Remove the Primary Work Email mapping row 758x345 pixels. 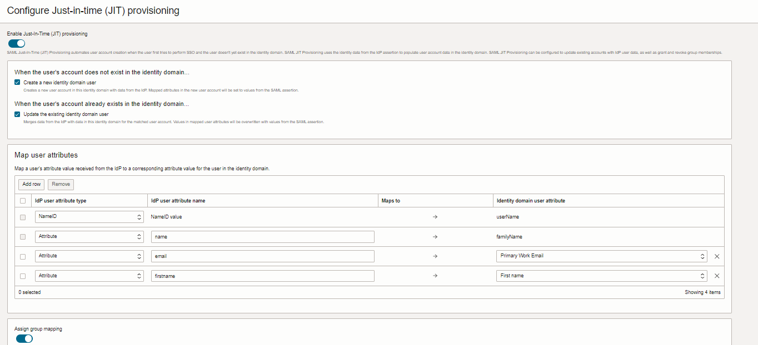[x=716, y=256]
